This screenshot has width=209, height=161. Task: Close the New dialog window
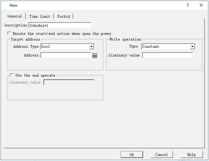point(201,5)
